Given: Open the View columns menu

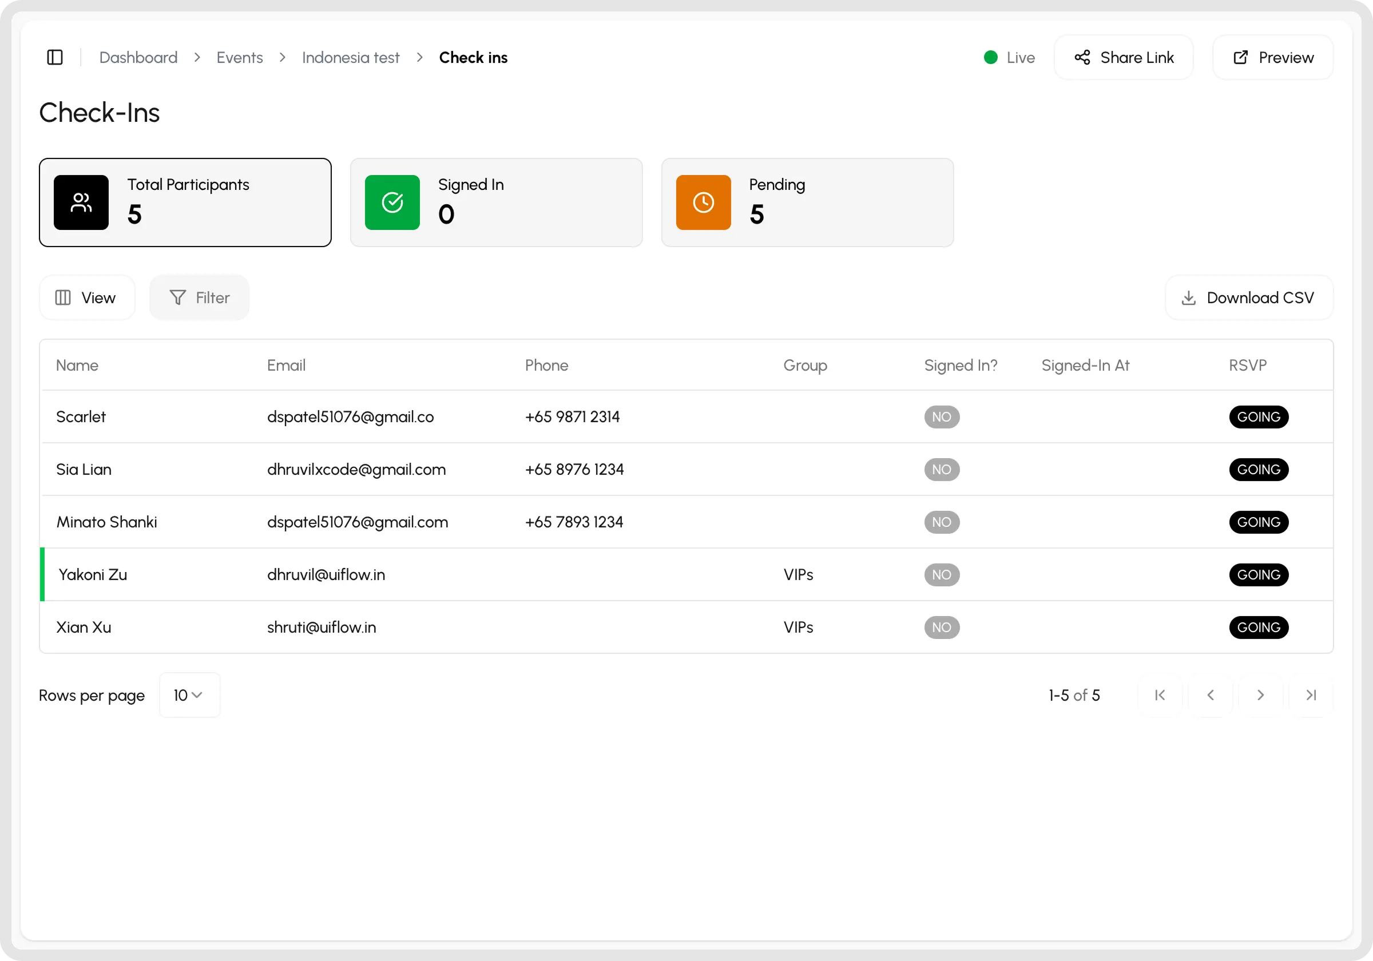Looking at the screenshot, I should tap(87, 298).
